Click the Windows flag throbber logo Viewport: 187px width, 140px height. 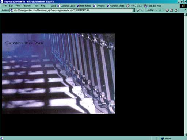point(183,6)
